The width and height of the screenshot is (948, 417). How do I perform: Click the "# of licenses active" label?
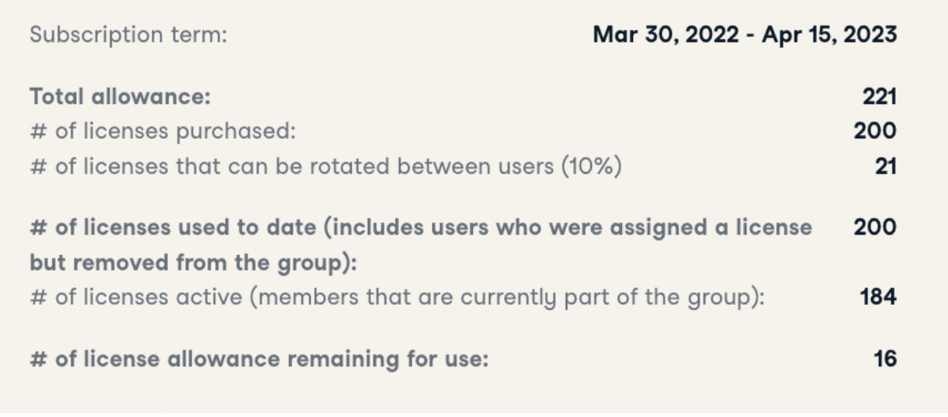pos(142,298)
